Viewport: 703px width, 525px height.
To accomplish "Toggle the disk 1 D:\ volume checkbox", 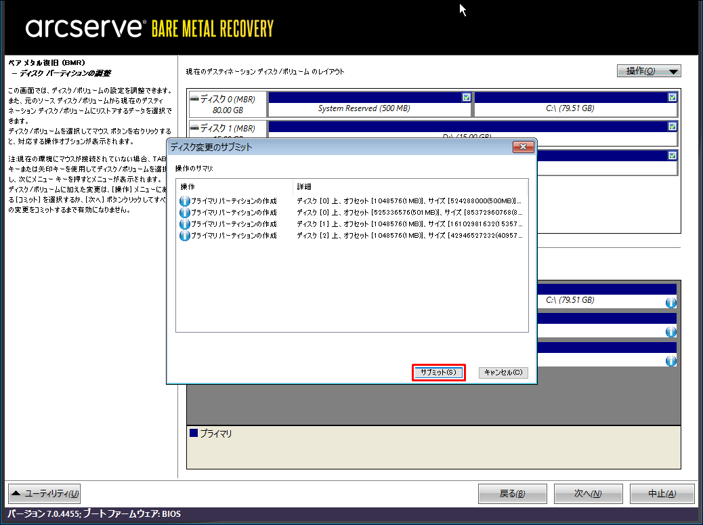I will pyautogui.click(x=672, y=127).
